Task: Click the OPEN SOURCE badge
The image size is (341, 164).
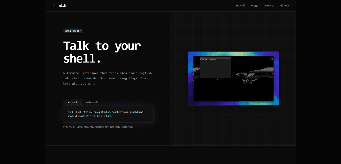Action: tap(73, 31)
